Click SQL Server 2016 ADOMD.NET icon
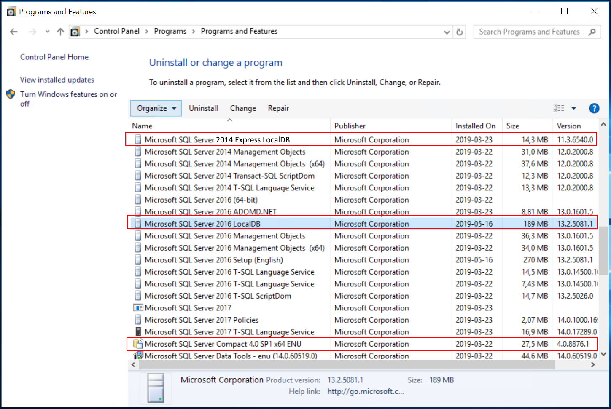 (x=138, y=211)
